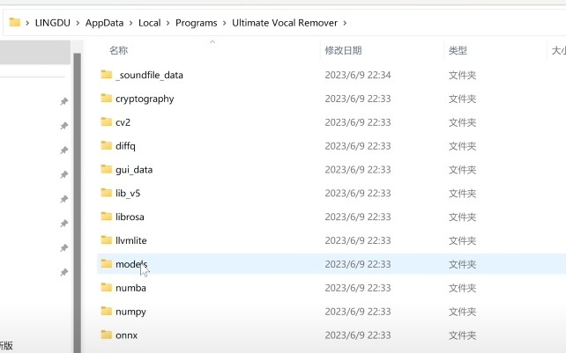Viewport: 566px width, 353px height.
Task: Click the 文件夹 type of onnx row
Action: pyautogui.click(x=462, y=335)
